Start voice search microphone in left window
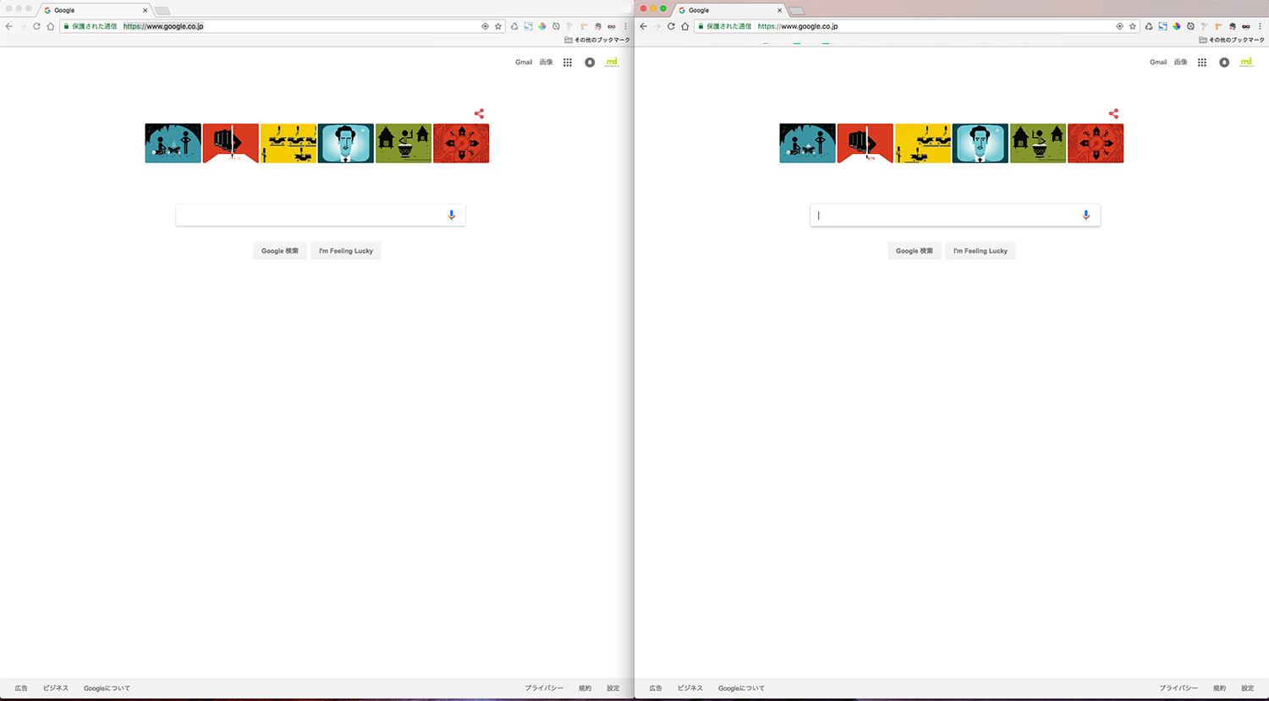 (452, 215)
